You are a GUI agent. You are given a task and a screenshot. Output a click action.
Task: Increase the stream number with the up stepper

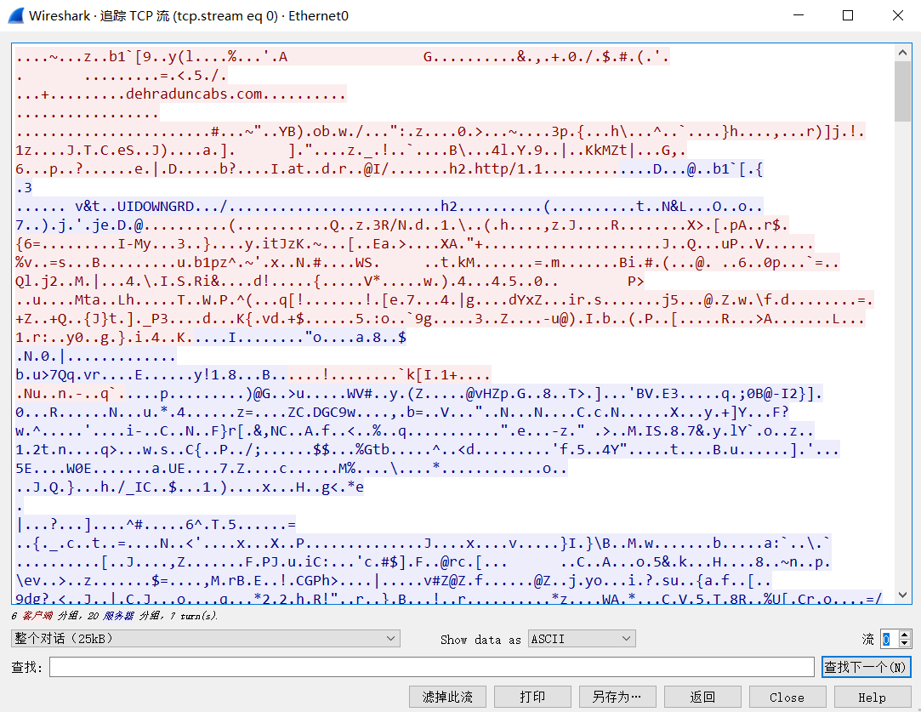(904, 633)
